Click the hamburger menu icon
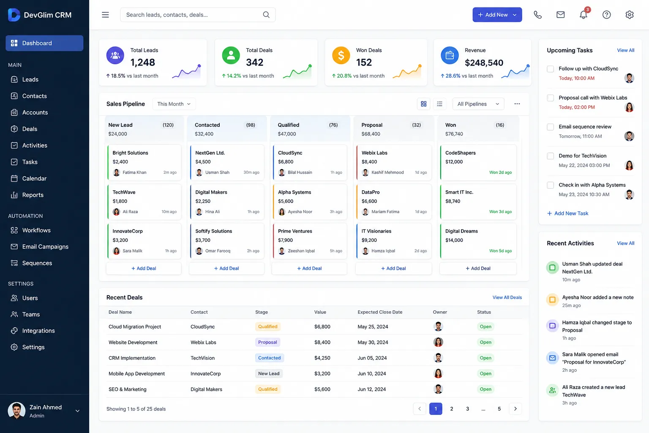This screenshot has height=433, width=649. [x=105, y=15]
